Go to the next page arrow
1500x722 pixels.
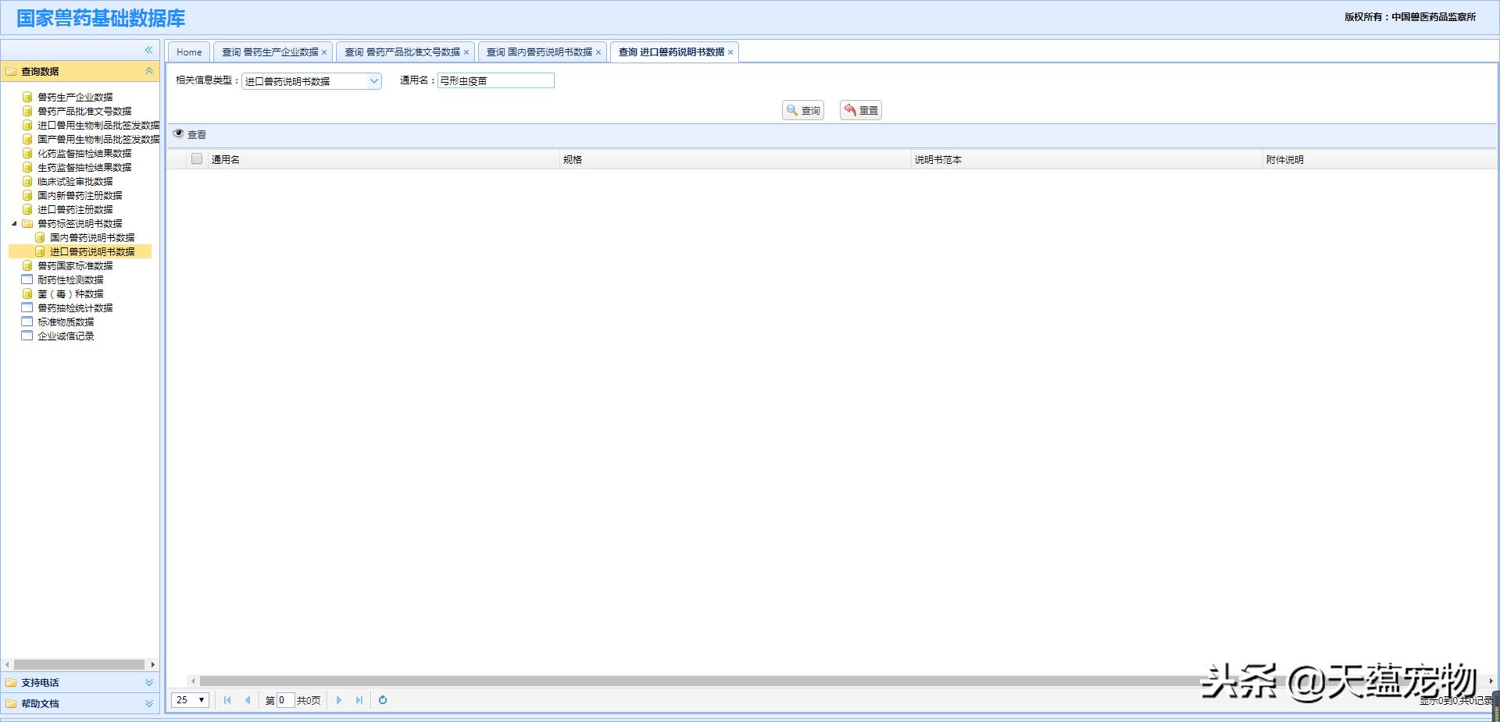point(339,700)
